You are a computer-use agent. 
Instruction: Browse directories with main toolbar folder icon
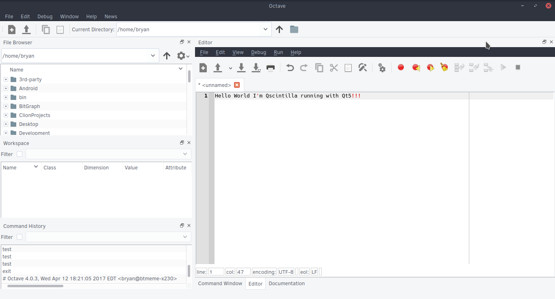click(x=294, y=29)
